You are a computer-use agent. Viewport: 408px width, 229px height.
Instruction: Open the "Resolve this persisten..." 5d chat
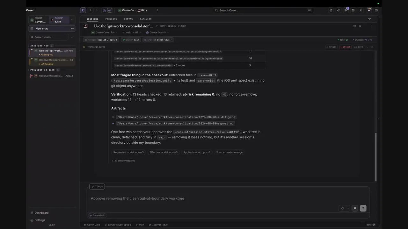point(52,62)
